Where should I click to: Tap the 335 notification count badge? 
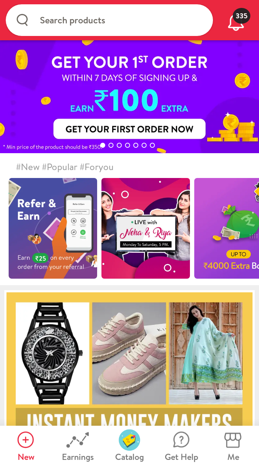pos(241,16)
